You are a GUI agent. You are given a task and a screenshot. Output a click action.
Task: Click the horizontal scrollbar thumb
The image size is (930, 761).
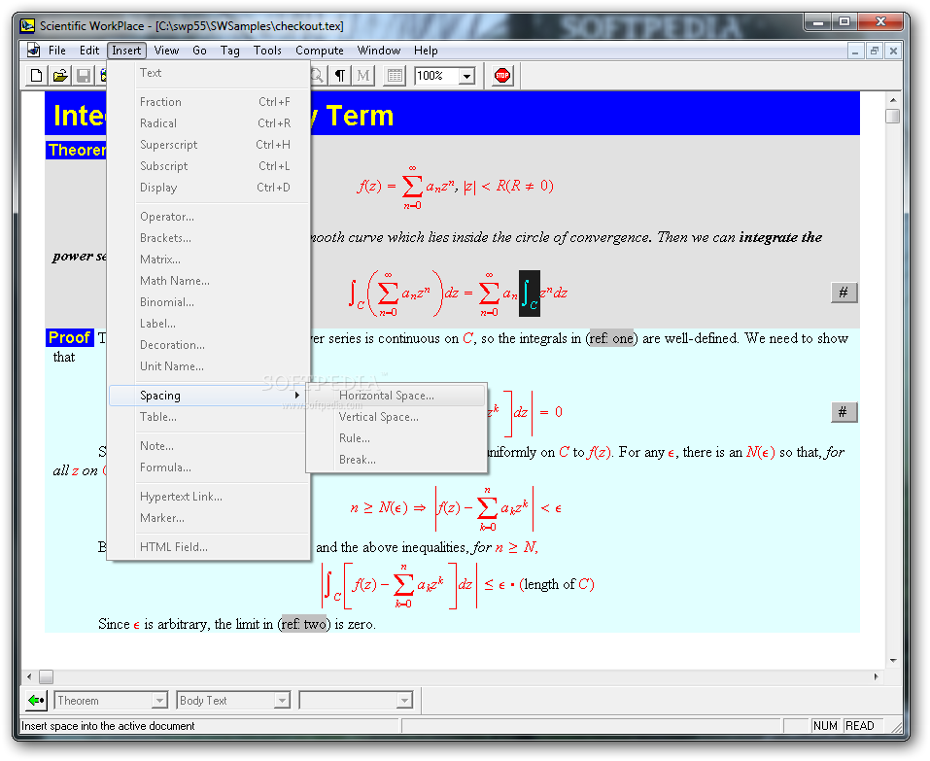click(x=47, y=676)
